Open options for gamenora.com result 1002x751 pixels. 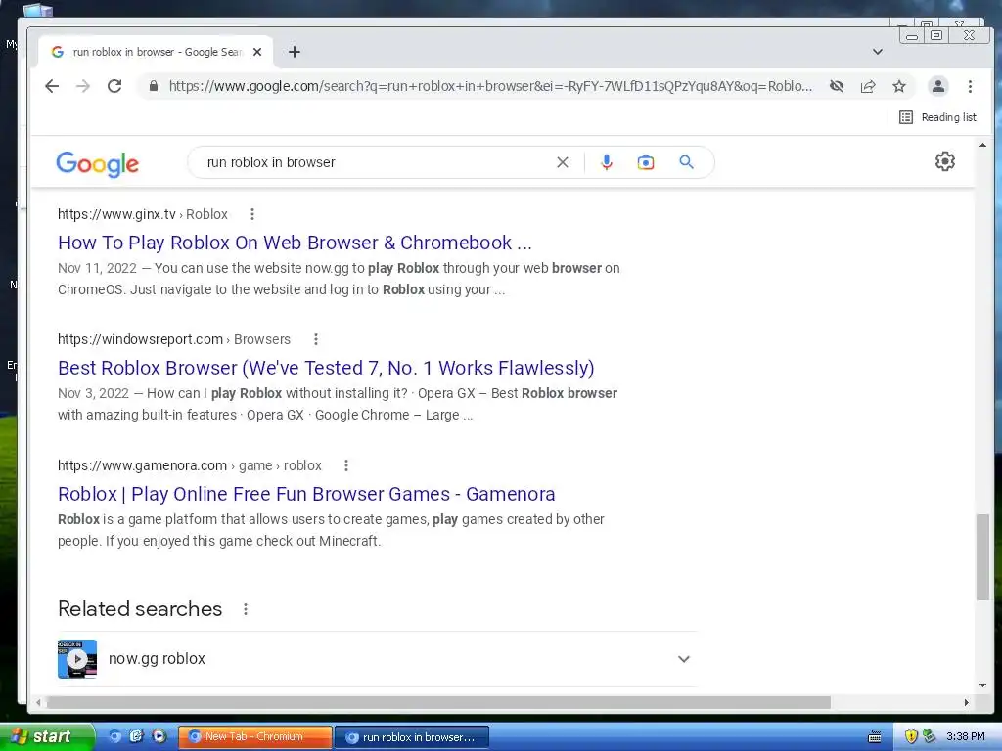(x=346, y=465)
